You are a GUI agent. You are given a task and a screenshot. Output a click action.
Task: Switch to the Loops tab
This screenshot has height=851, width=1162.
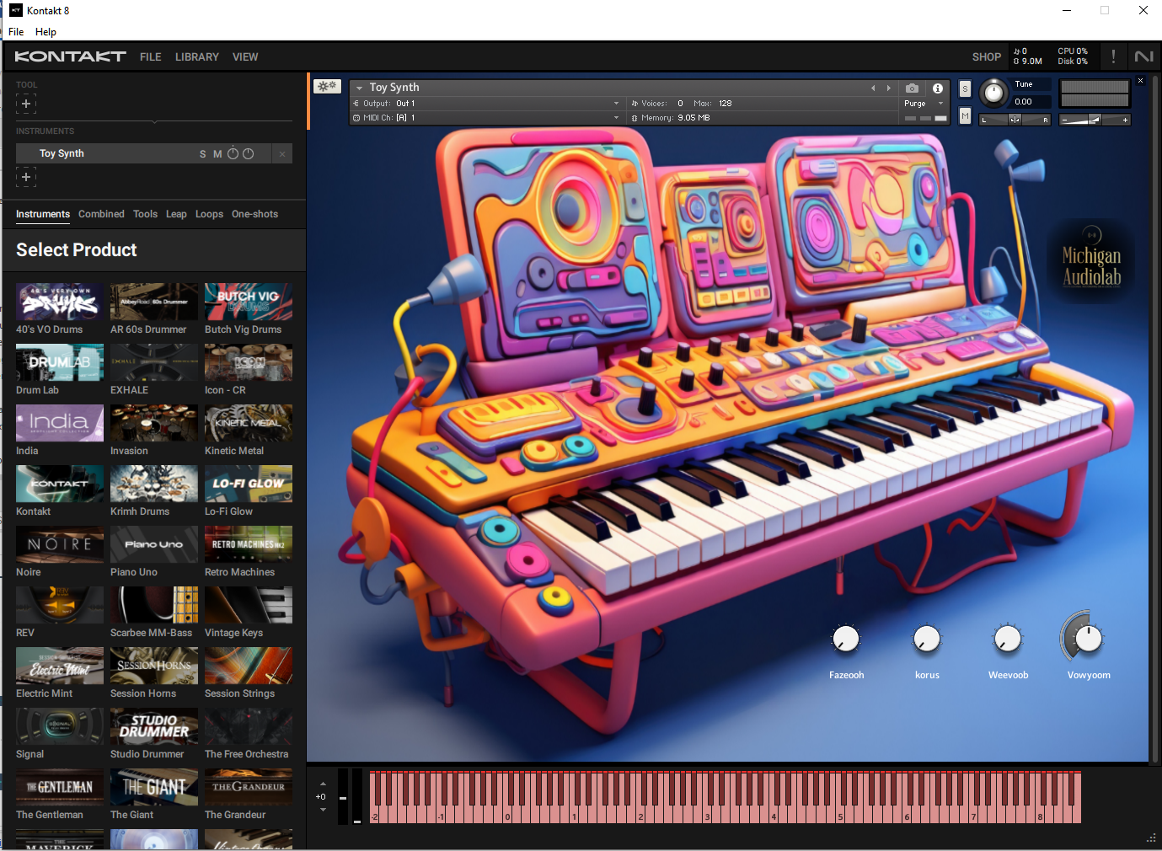[209, 214]
